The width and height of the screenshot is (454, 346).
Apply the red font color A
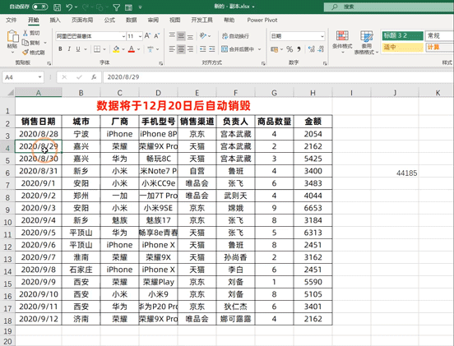(132, 49)
